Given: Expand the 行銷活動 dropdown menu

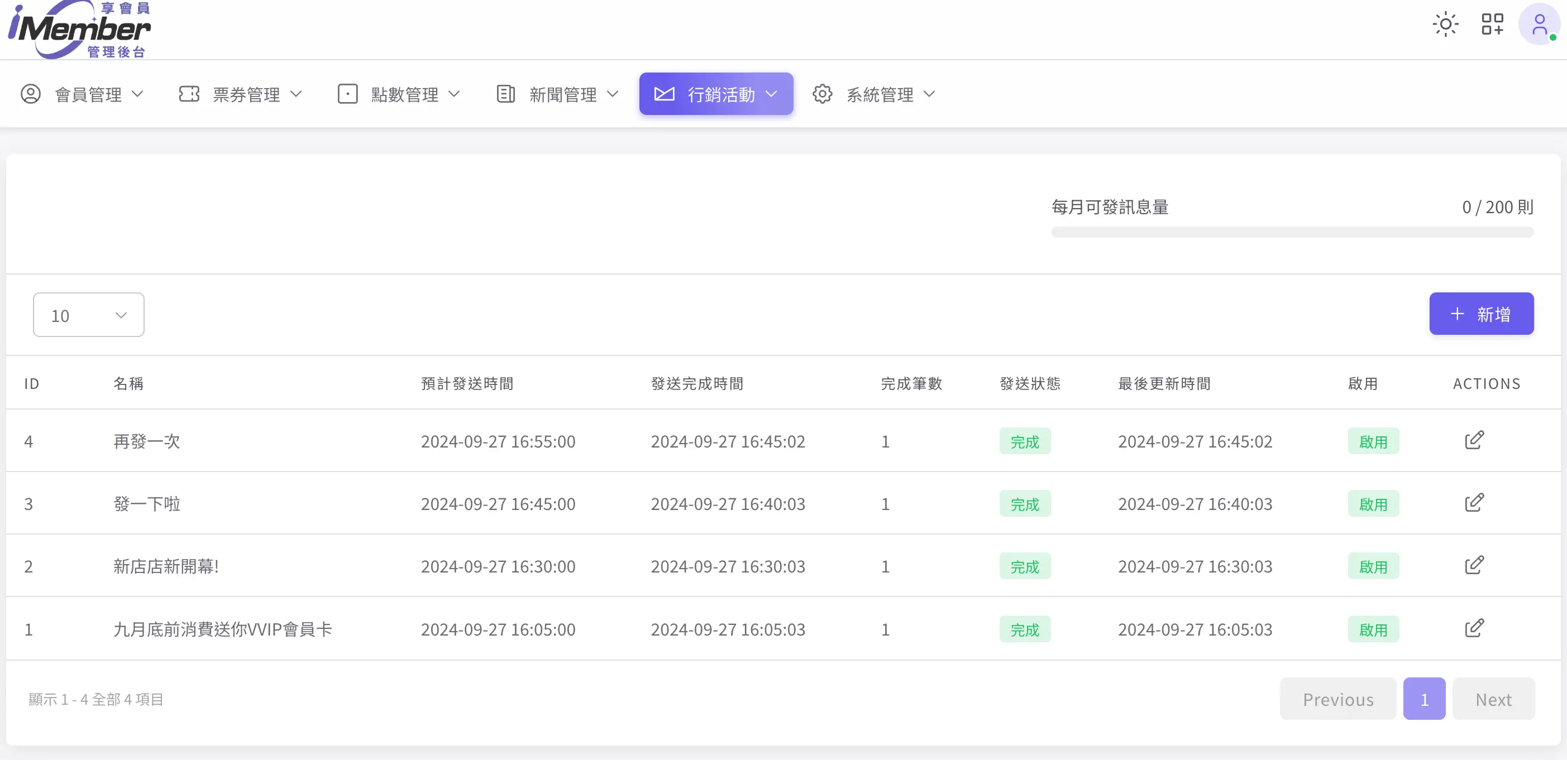Looking at the screenshot, I should click(x=772, y=94).
